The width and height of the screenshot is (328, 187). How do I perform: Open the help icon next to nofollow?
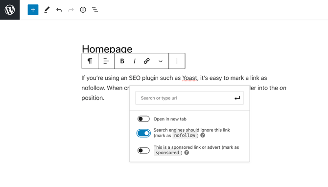203,135
